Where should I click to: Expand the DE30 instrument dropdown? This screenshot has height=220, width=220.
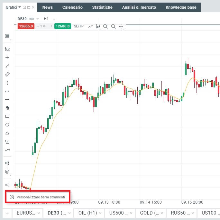pos(38,19)
